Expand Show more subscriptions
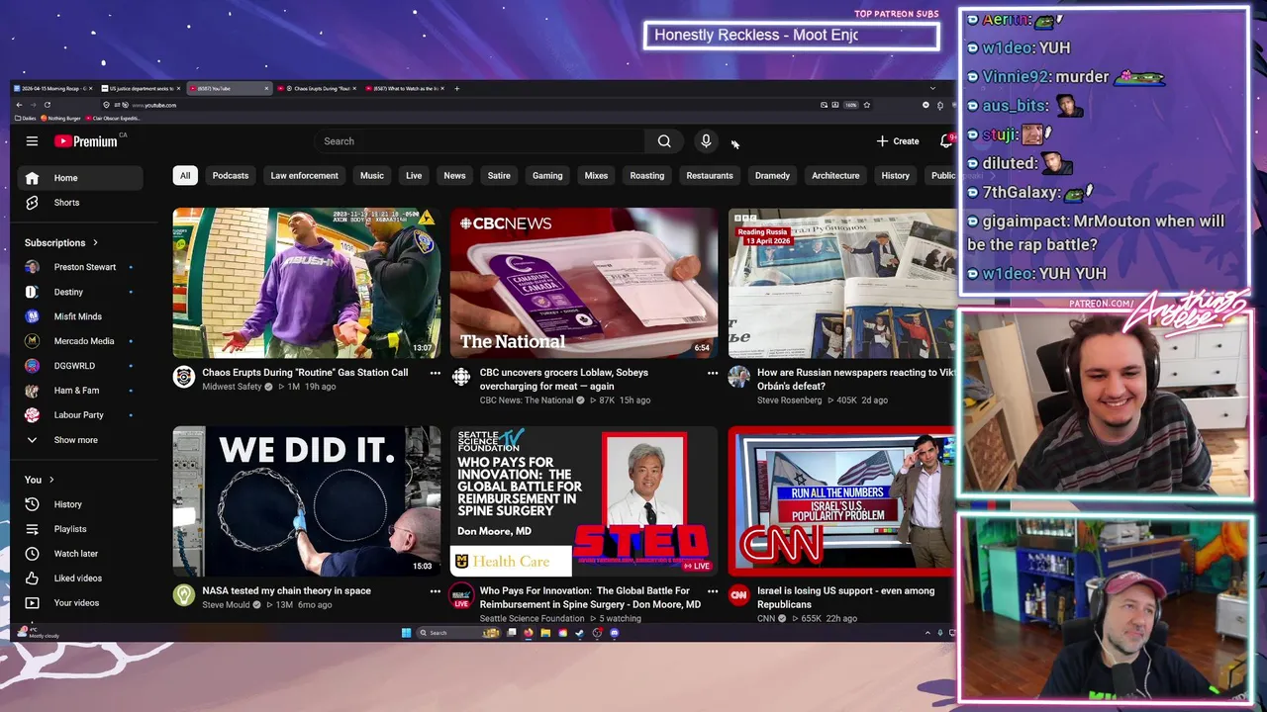 [x=80, y=440]
